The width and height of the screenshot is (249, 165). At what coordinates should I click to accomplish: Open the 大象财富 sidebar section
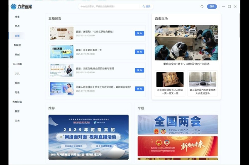(17, 102)
